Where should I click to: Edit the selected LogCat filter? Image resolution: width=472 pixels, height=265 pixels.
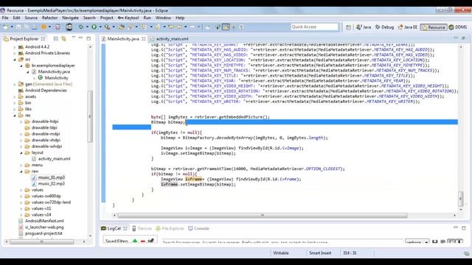150,241
